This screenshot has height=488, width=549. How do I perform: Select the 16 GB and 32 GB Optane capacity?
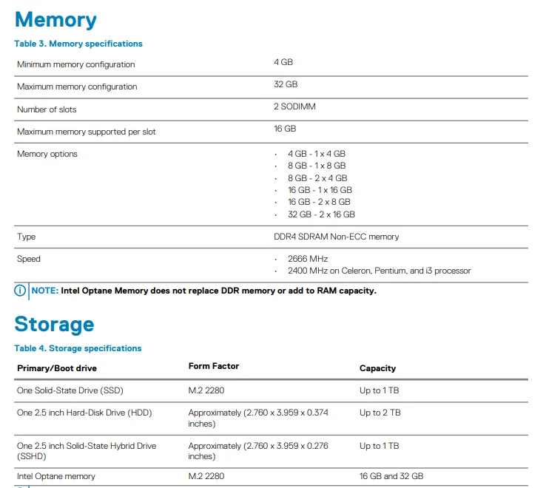pyautogui.click(x=391, y=476)
